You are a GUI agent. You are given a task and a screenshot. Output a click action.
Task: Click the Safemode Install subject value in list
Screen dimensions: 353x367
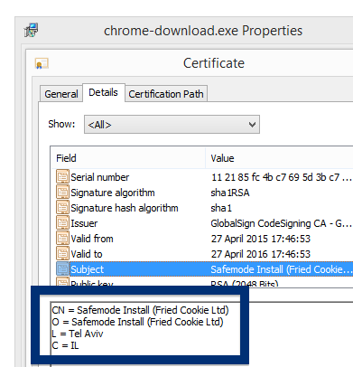[x=281, y=269]
